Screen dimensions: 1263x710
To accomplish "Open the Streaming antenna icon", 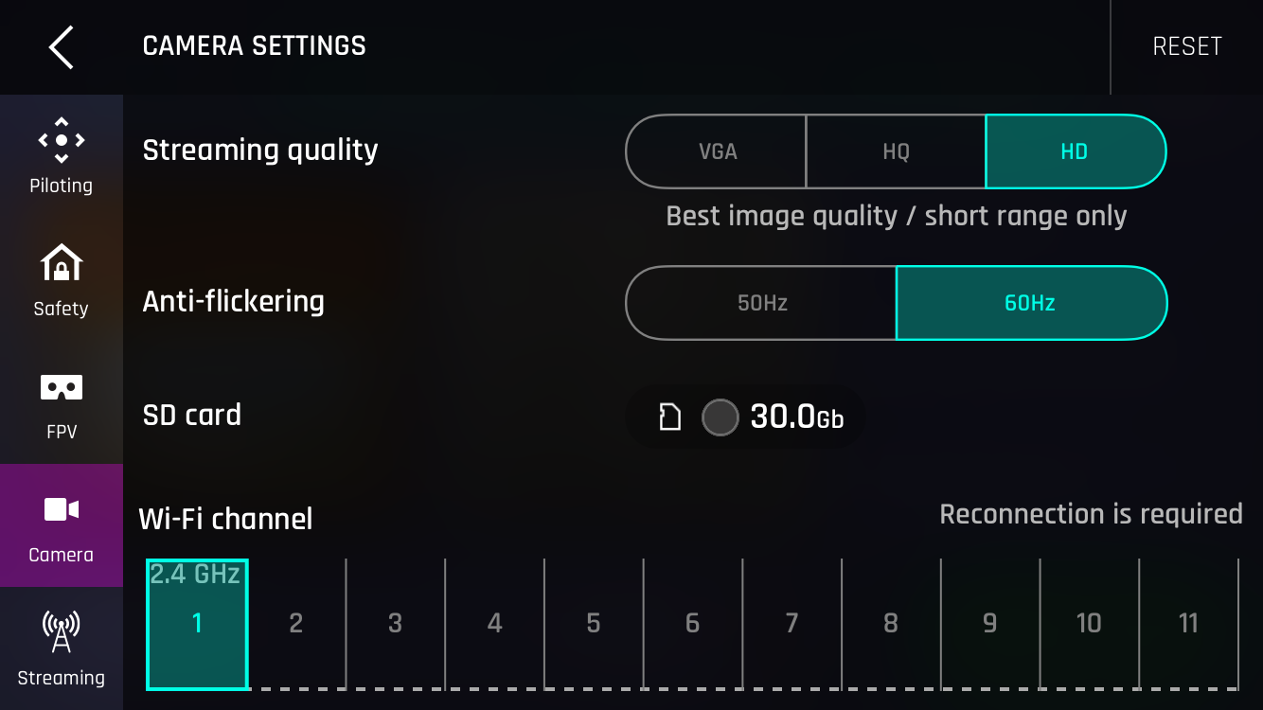I will click(x=62, y=631).
